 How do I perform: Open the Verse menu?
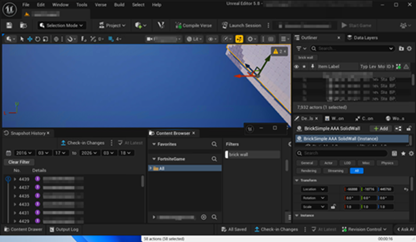coord(100,5)
